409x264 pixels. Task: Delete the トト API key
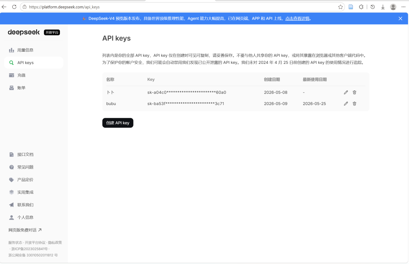tap(354, 92)
